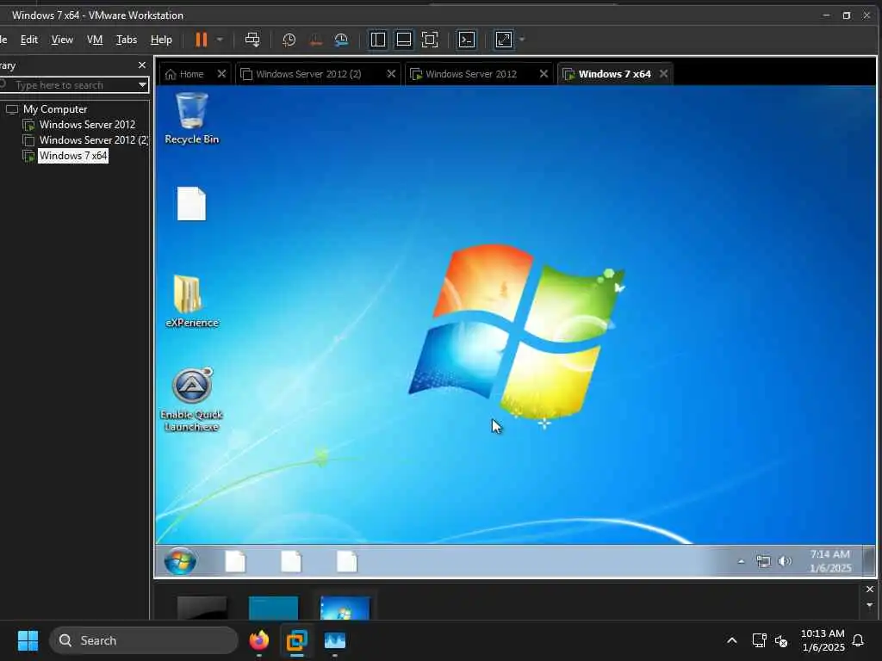
Task: Select the Windows 7 thumbnail in thumbnail bar
Action: pyautogui.click(x=345, y=608)
